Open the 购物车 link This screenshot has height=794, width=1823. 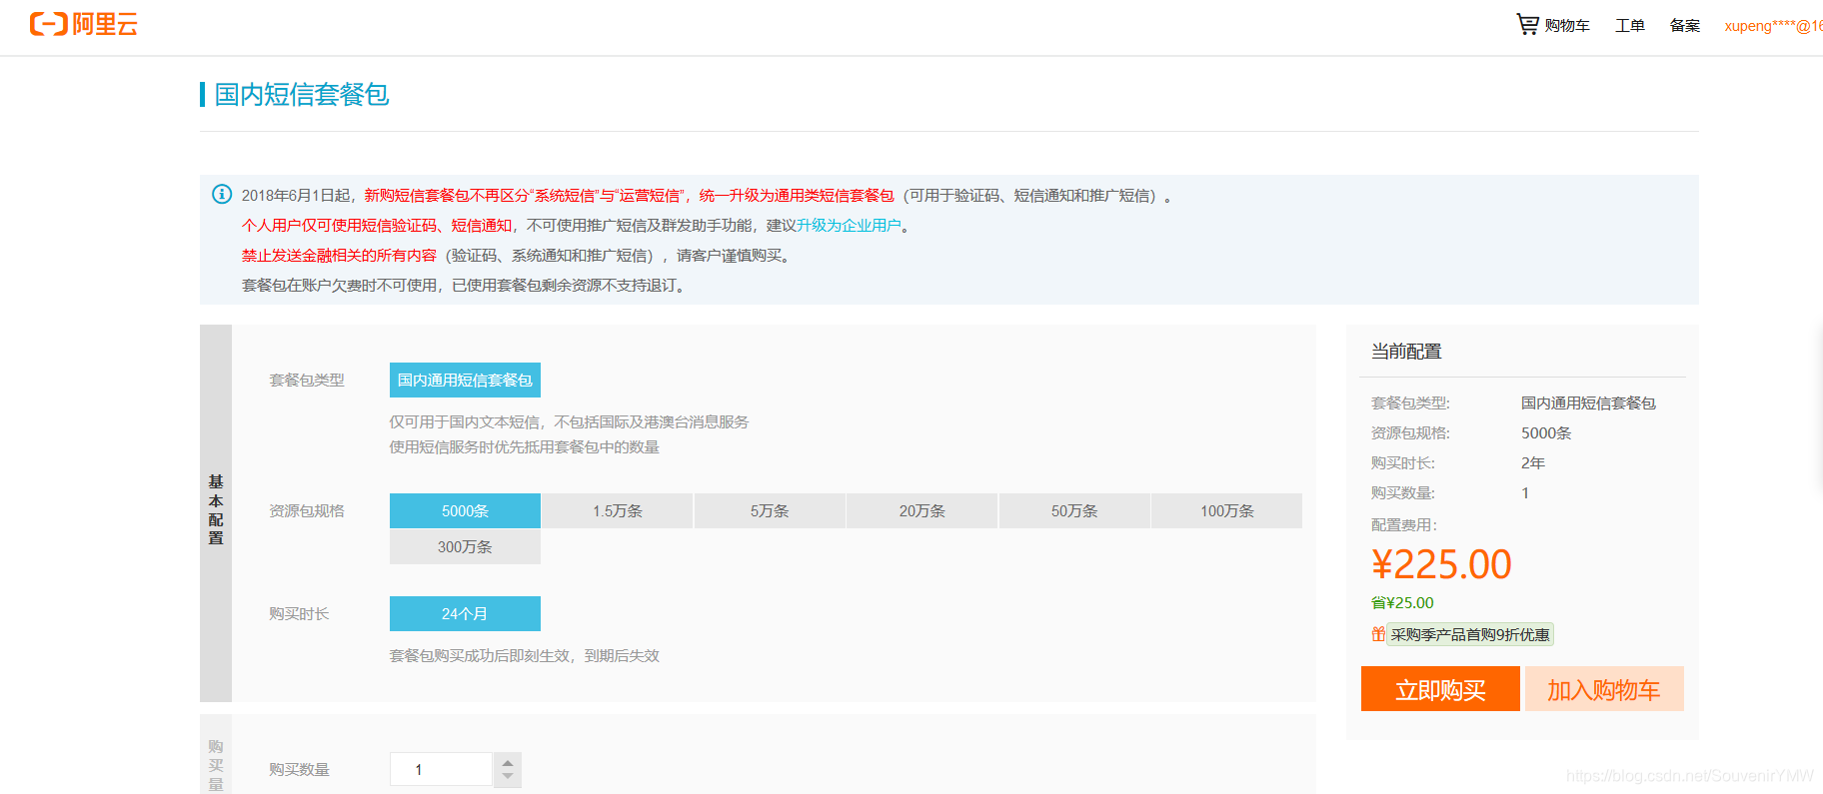coord(1567,25)
